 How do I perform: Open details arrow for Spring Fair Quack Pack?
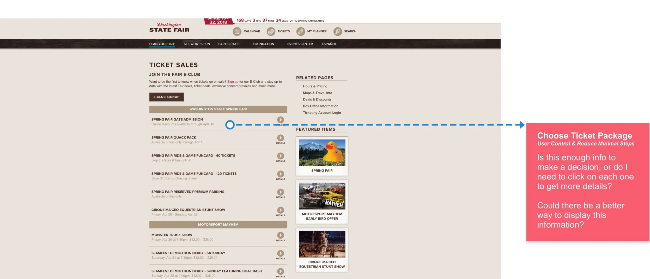[x=281, y=138]
